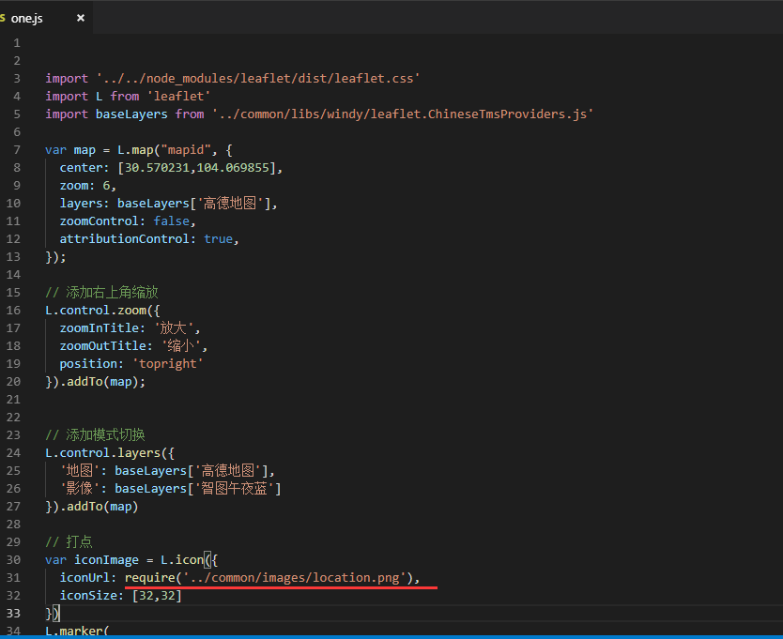Viewport: 783px width, 639px height.
Task: Click the 'topright' position string
Action: pyautogui.click(x=167, y=363)
